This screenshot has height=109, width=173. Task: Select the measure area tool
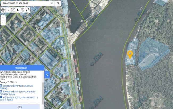coord(13,10)
